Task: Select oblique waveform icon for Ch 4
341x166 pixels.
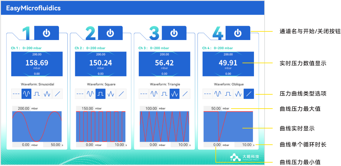Action: (x=249, y=94)
